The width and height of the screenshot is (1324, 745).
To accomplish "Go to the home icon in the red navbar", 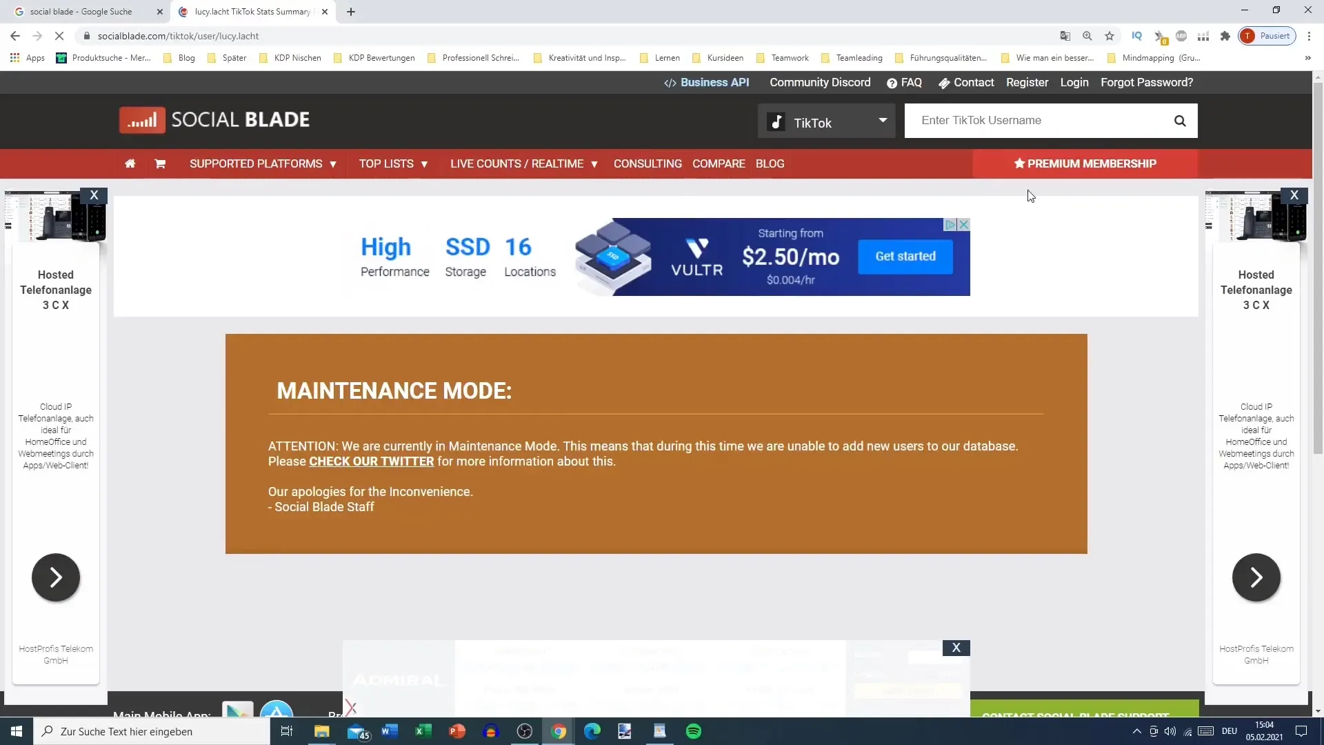I will tap(130, 163).
